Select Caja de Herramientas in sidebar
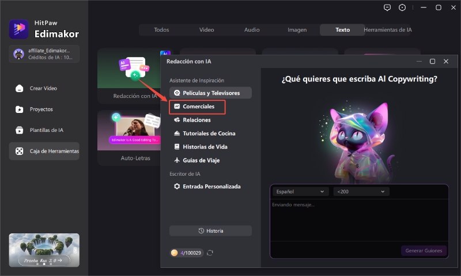This screenshot has height=276, width=461. (x=44, y=151)
